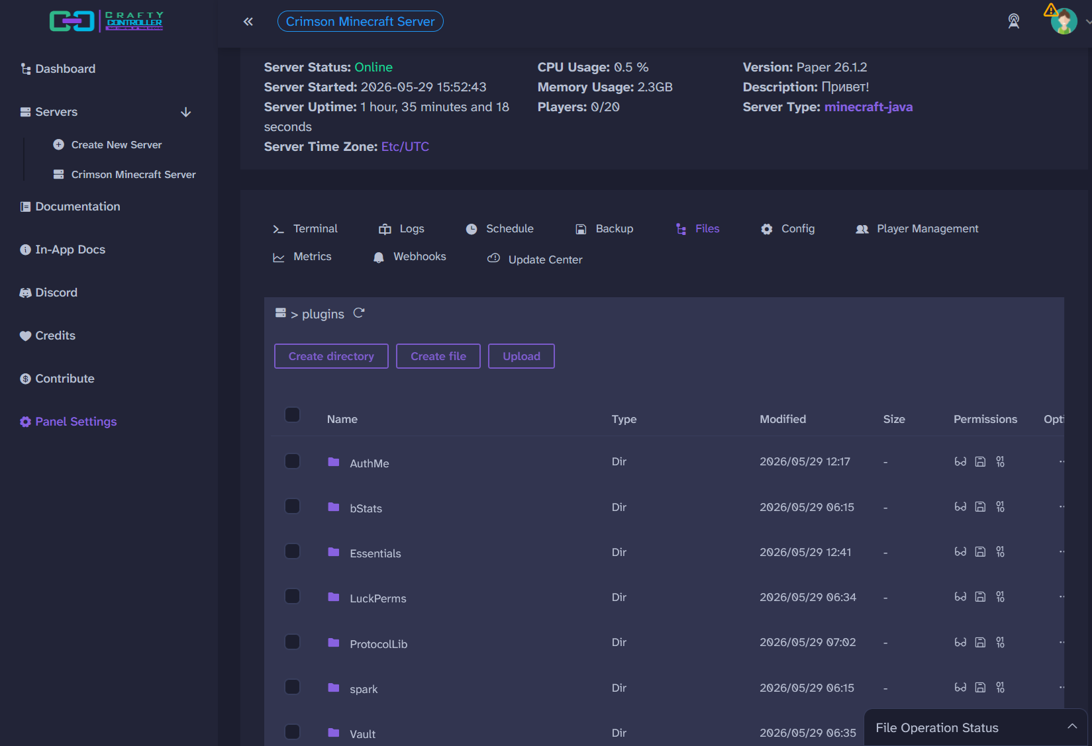Click the folder icon beside spark

(x=334, y=688)
